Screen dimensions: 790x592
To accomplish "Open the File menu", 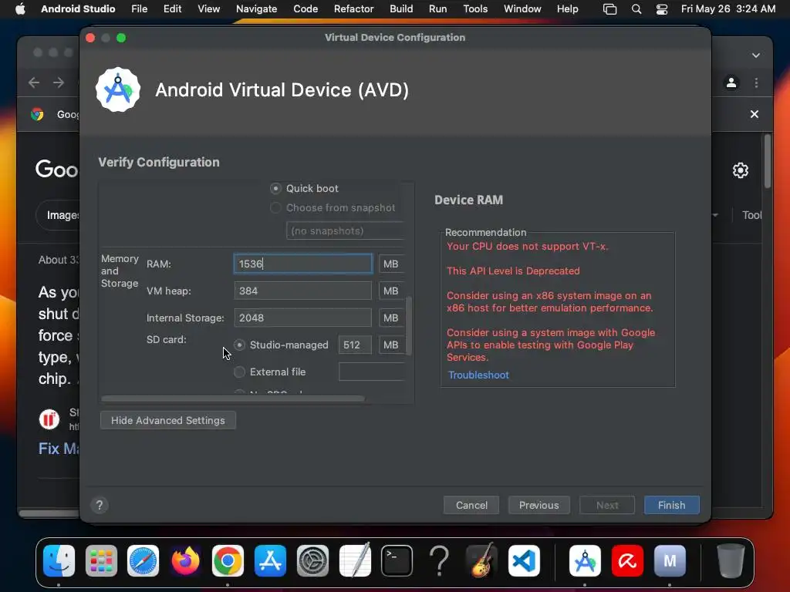I will pos(139,9).
